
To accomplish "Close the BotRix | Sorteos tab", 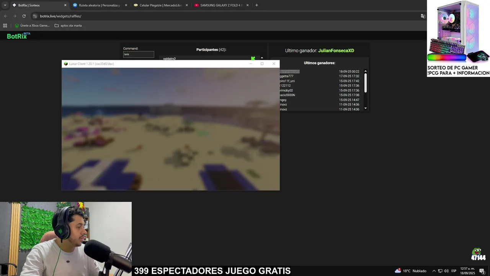I will coord(65,5).
